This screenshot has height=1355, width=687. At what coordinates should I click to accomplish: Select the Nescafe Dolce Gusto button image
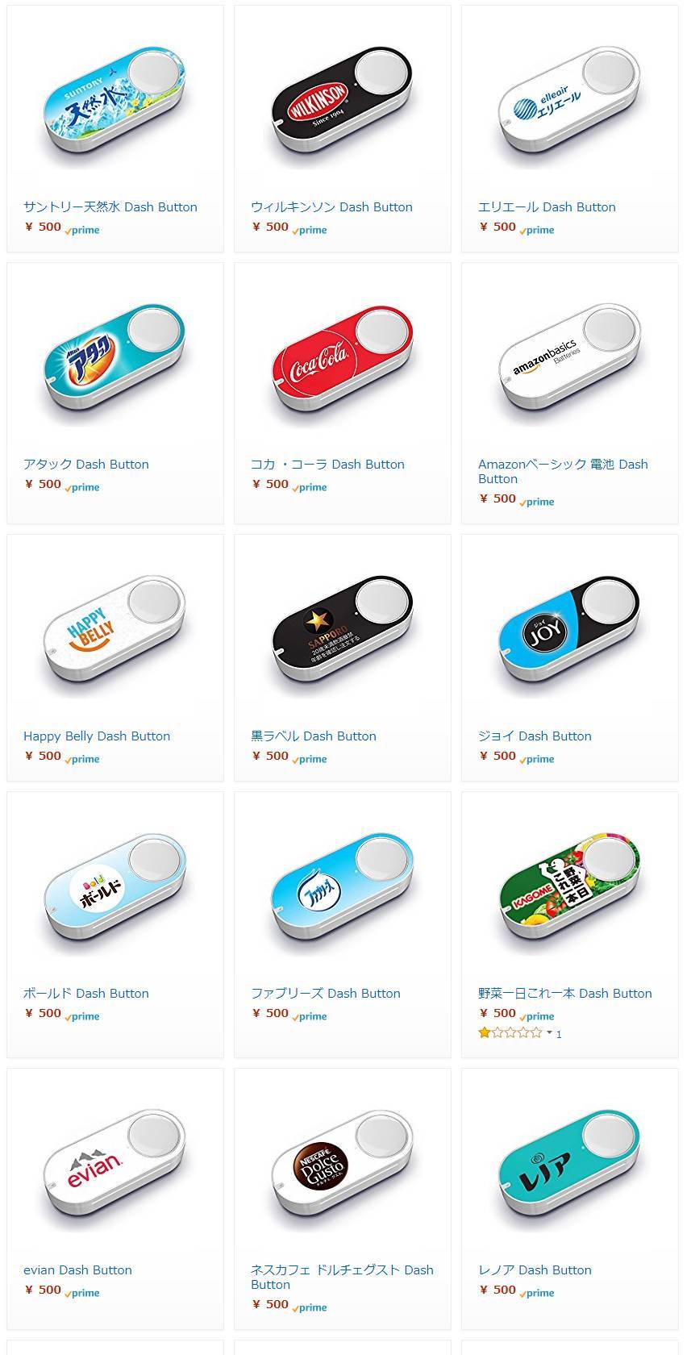[342, 1170]
